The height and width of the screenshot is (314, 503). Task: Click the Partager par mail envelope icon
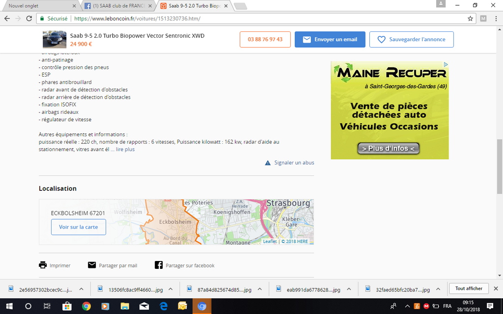tap(92, 265)
